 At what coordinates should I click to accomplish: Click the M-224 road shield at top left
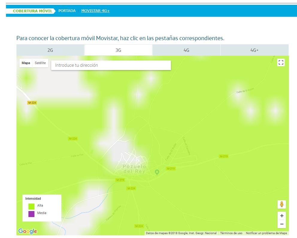(32, 103)
